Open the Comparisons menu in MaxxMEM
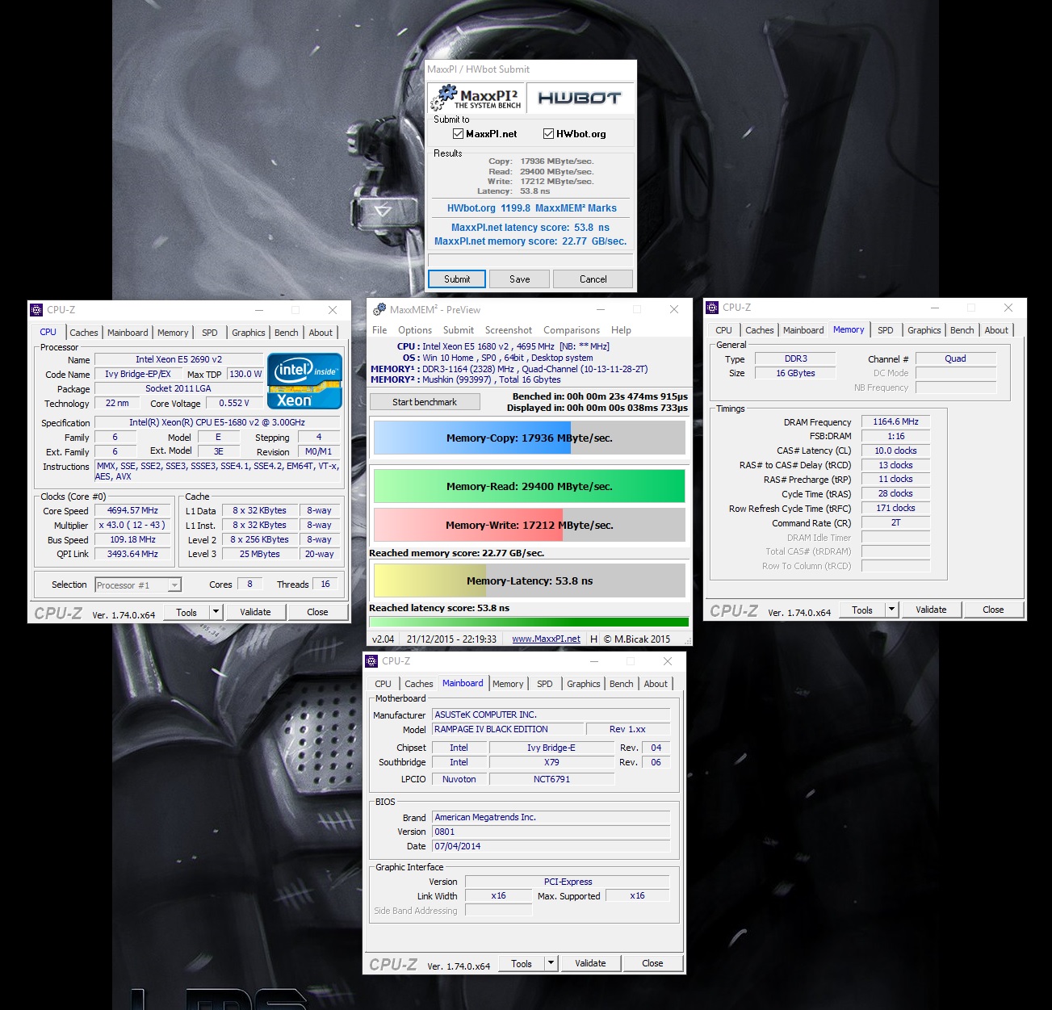Image resolution: width=1052 pixels, height=1010 pixels. coord(572,330)
